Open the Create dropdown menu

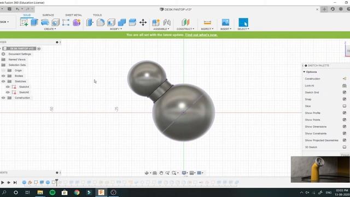pos(50,29)
